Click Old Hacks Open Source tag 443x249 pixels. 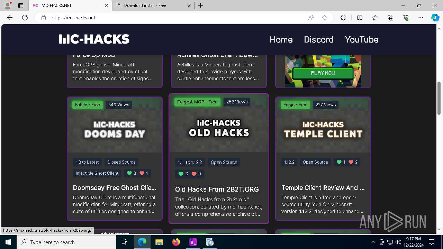[224, 163]
